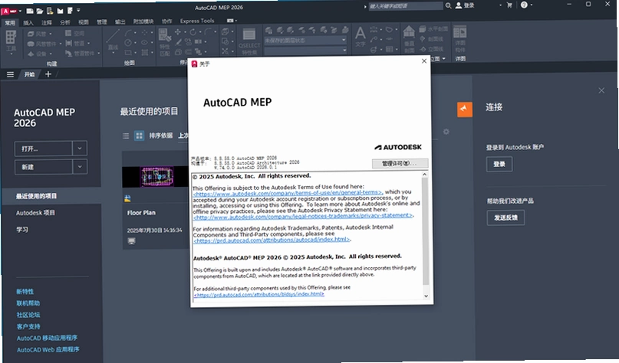Click the settings gear icon on Start page

[x=446, y=132]
